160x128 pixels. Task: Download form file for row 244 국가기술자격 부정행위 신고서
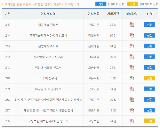pyautogui.click(x=132, y=35)
